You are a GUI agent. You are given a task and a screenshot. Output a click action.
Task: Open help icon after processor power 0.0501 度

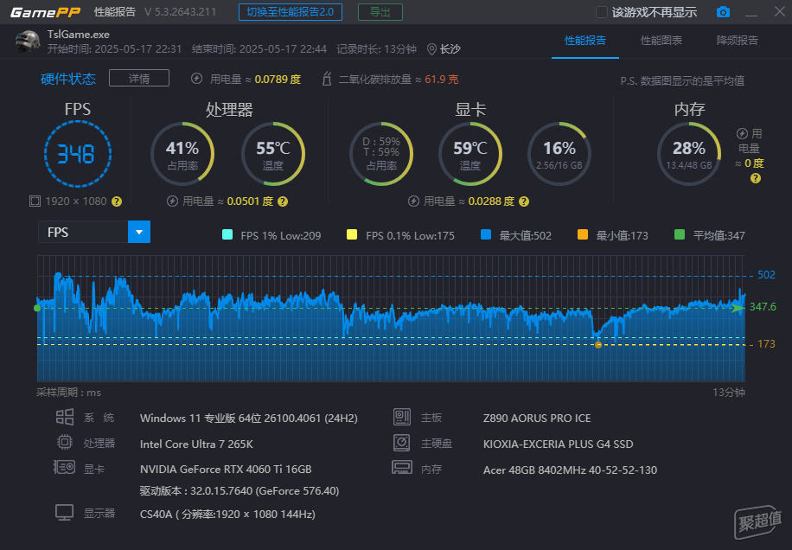[283, 201]
